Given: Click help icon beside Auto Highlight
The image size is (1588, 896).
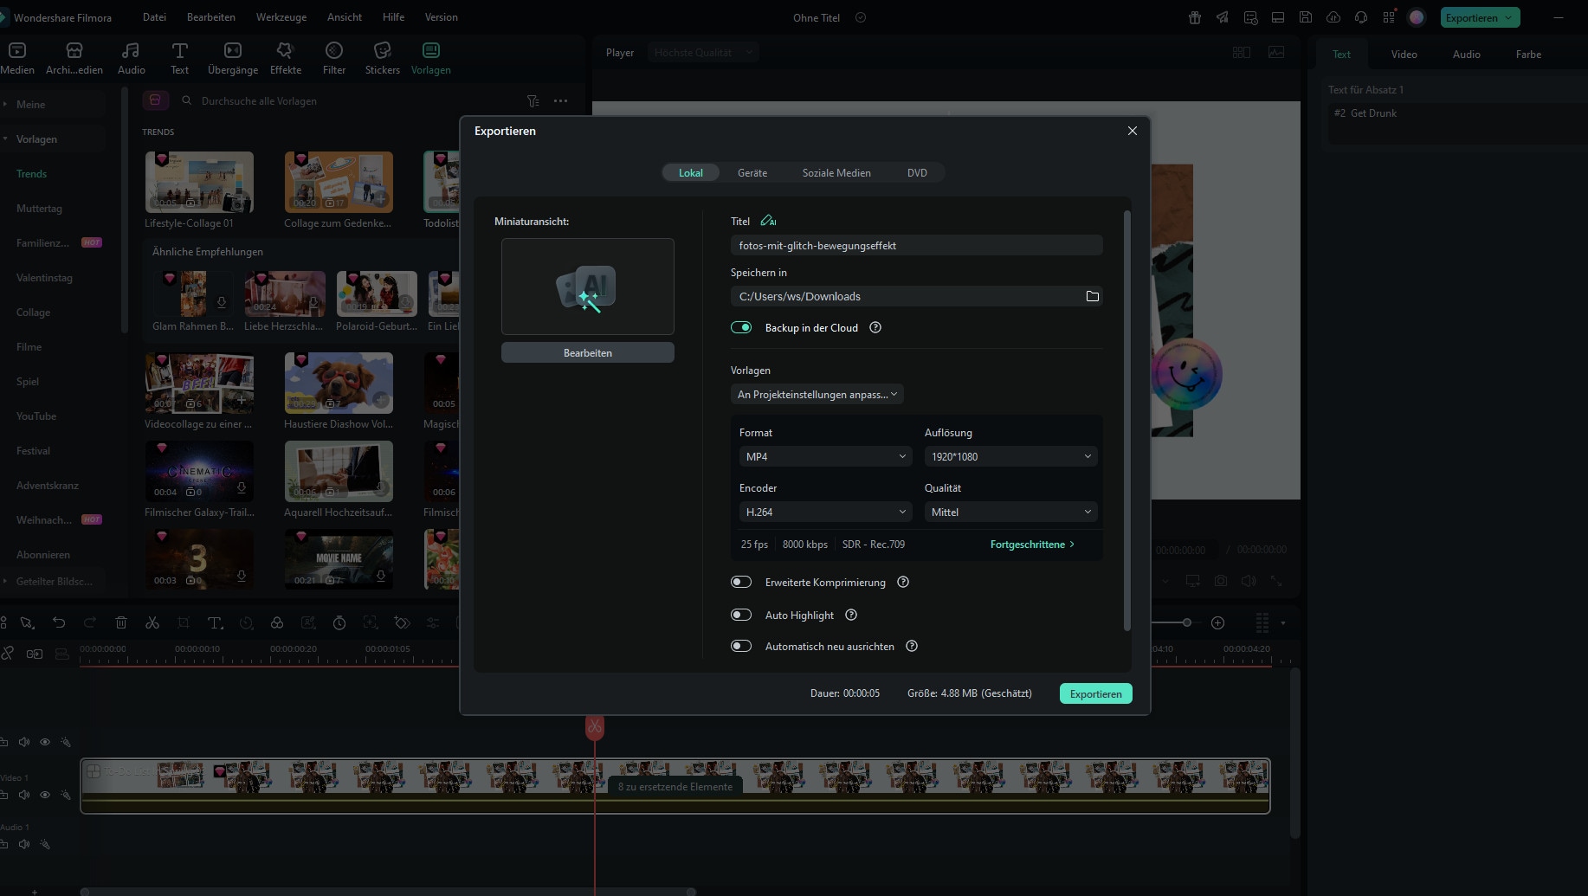Looking at the screenshot, I should tap(851, 615).
